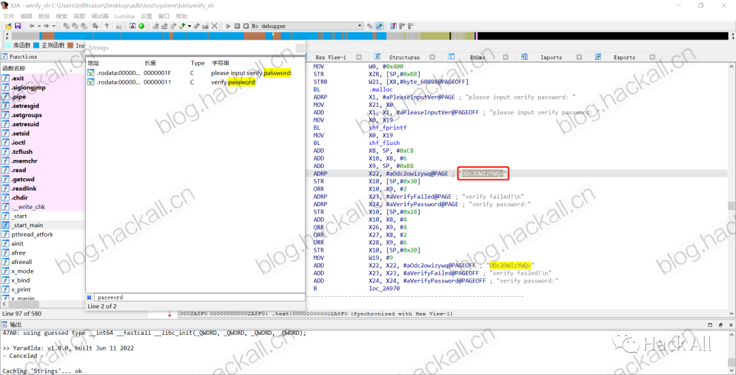
Task: Switch to the Imports tab
Action: (x=551, y=57)
